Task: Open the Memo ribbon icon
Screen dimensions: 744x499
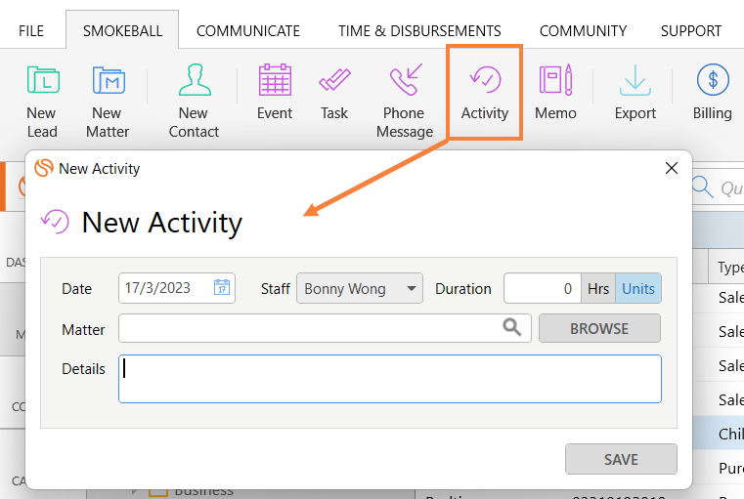Action: 555,80
